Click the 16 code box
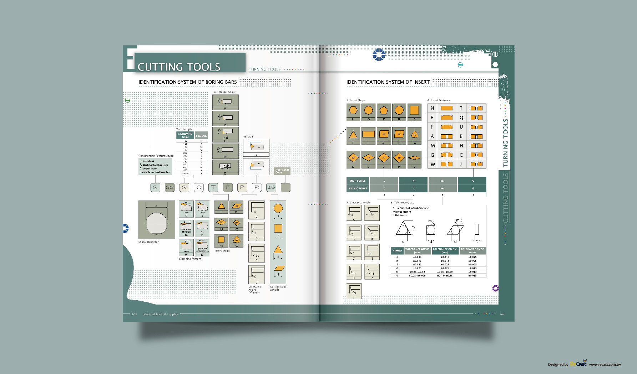637x374 pixels. pyautogui.click(x=271, y=187)
